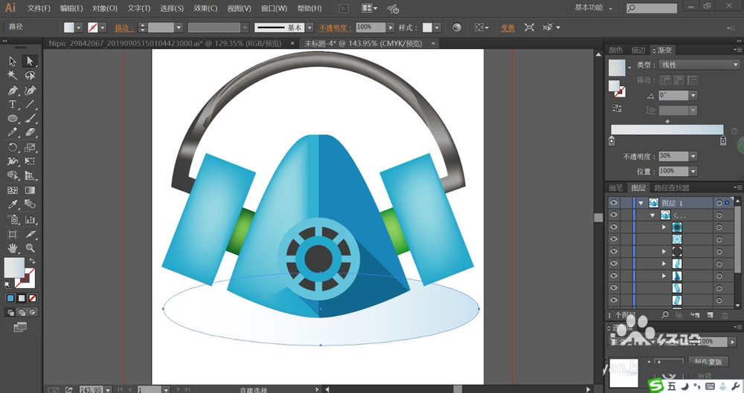The image size is (744, 393).
Task: Open gradient angle dropdown showing 0°
Action: 693,95
